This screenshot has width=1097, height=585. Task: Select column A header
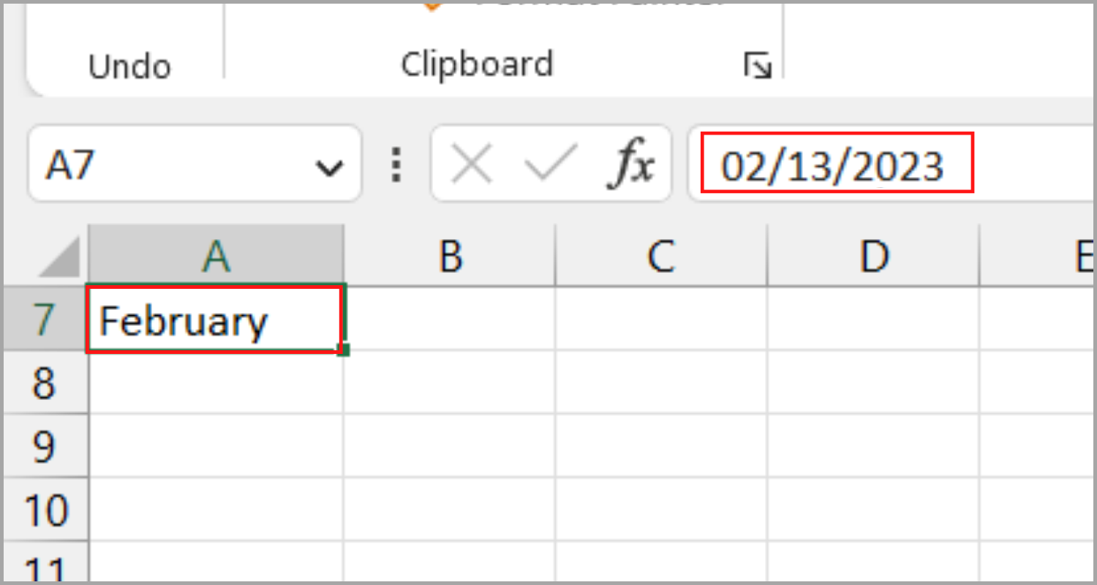coord(214,254)
